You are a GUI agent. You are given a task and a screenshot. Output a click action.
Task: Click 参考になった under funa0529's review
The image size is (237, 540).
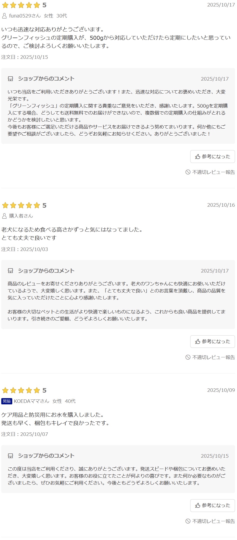tap(212, 157)
